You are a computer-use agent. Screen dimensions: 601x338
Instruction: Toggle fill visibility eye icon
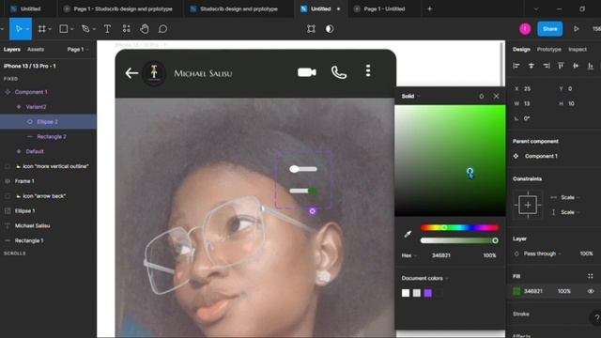coord(591,291)
